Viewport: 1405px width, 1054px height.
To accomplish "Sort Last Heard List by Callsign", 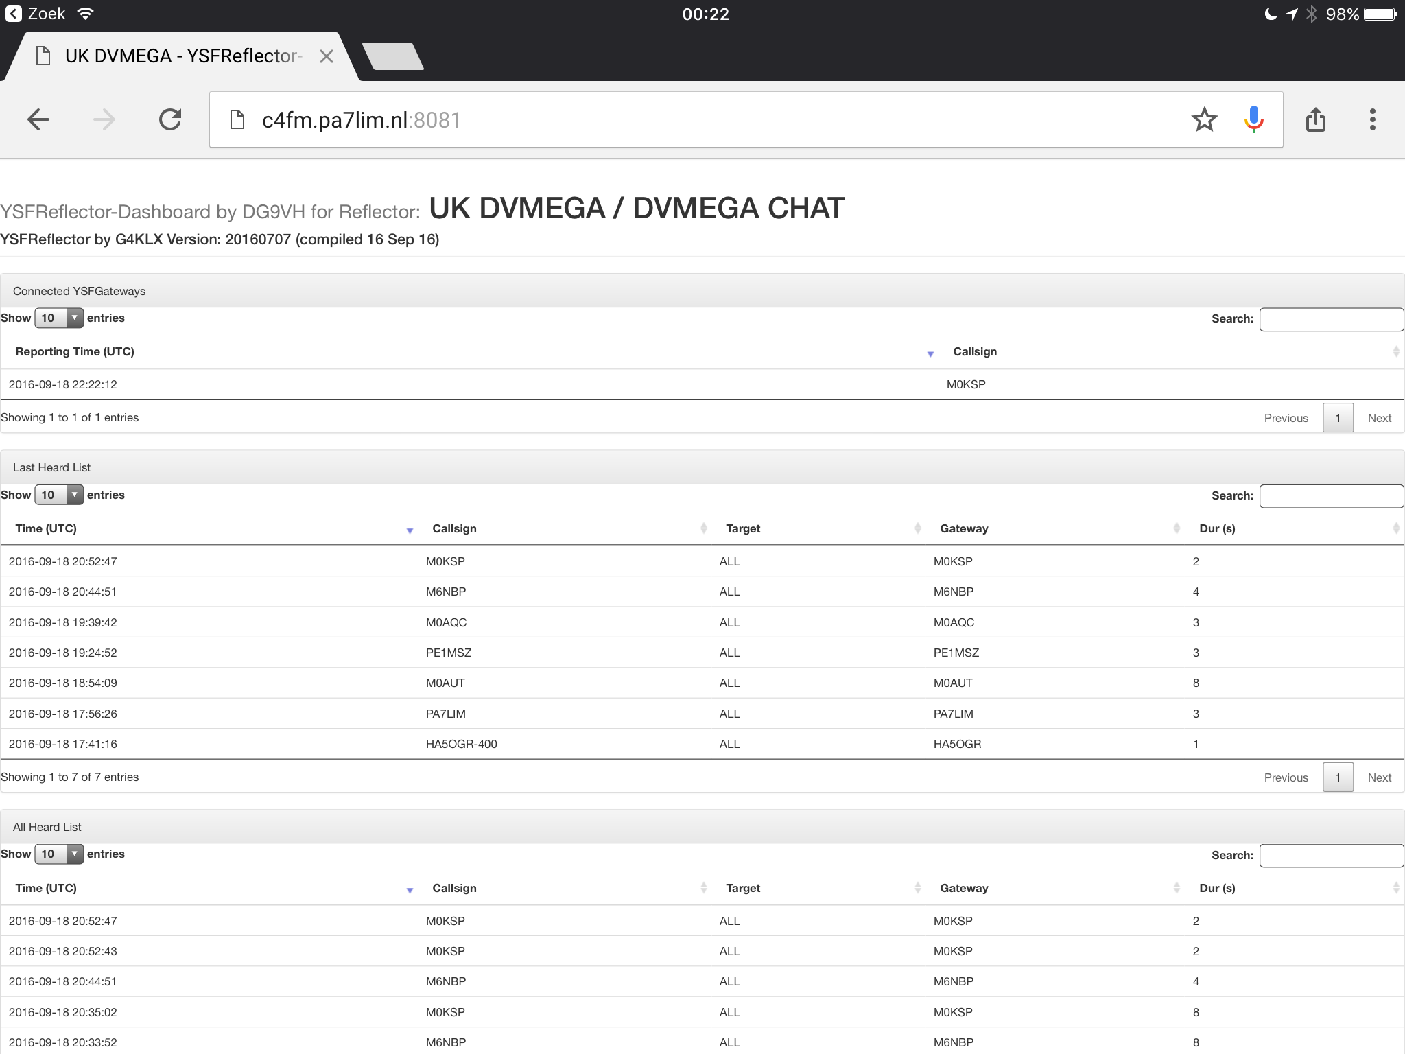I will [454, 528].
